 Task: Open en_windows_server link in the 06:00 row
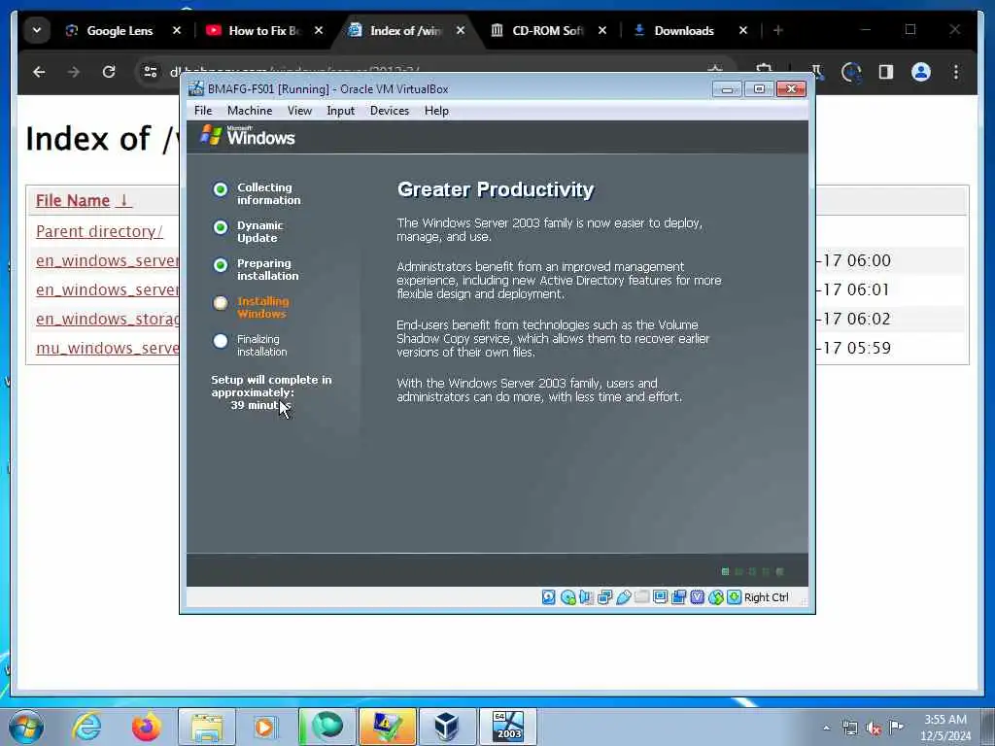coord(107,260)
